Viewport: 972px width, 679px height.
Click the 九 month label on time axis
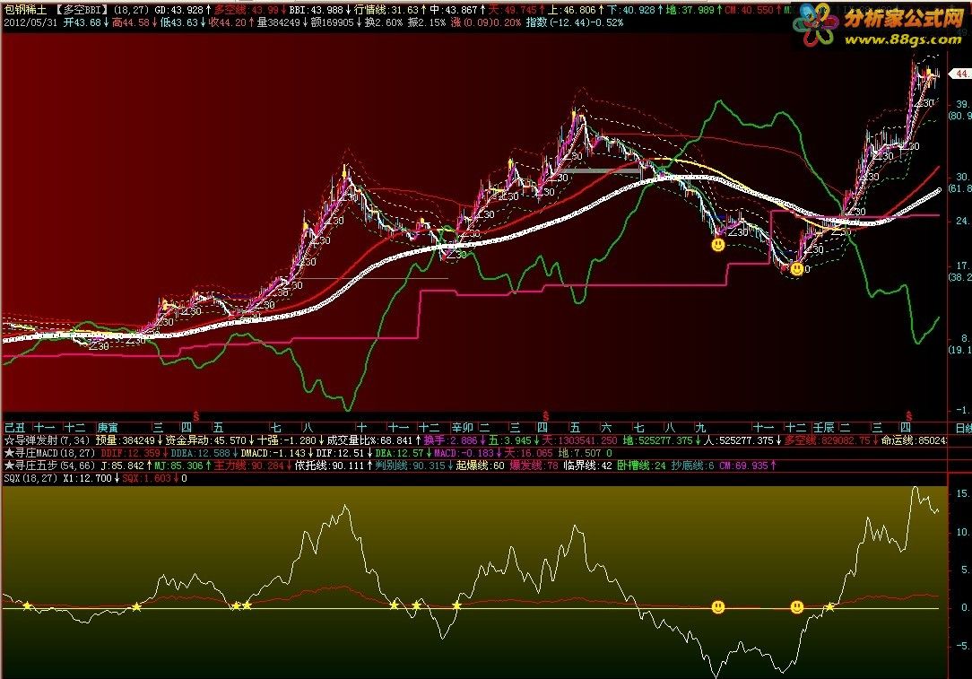pyautogui.click(x=700, y=427)
